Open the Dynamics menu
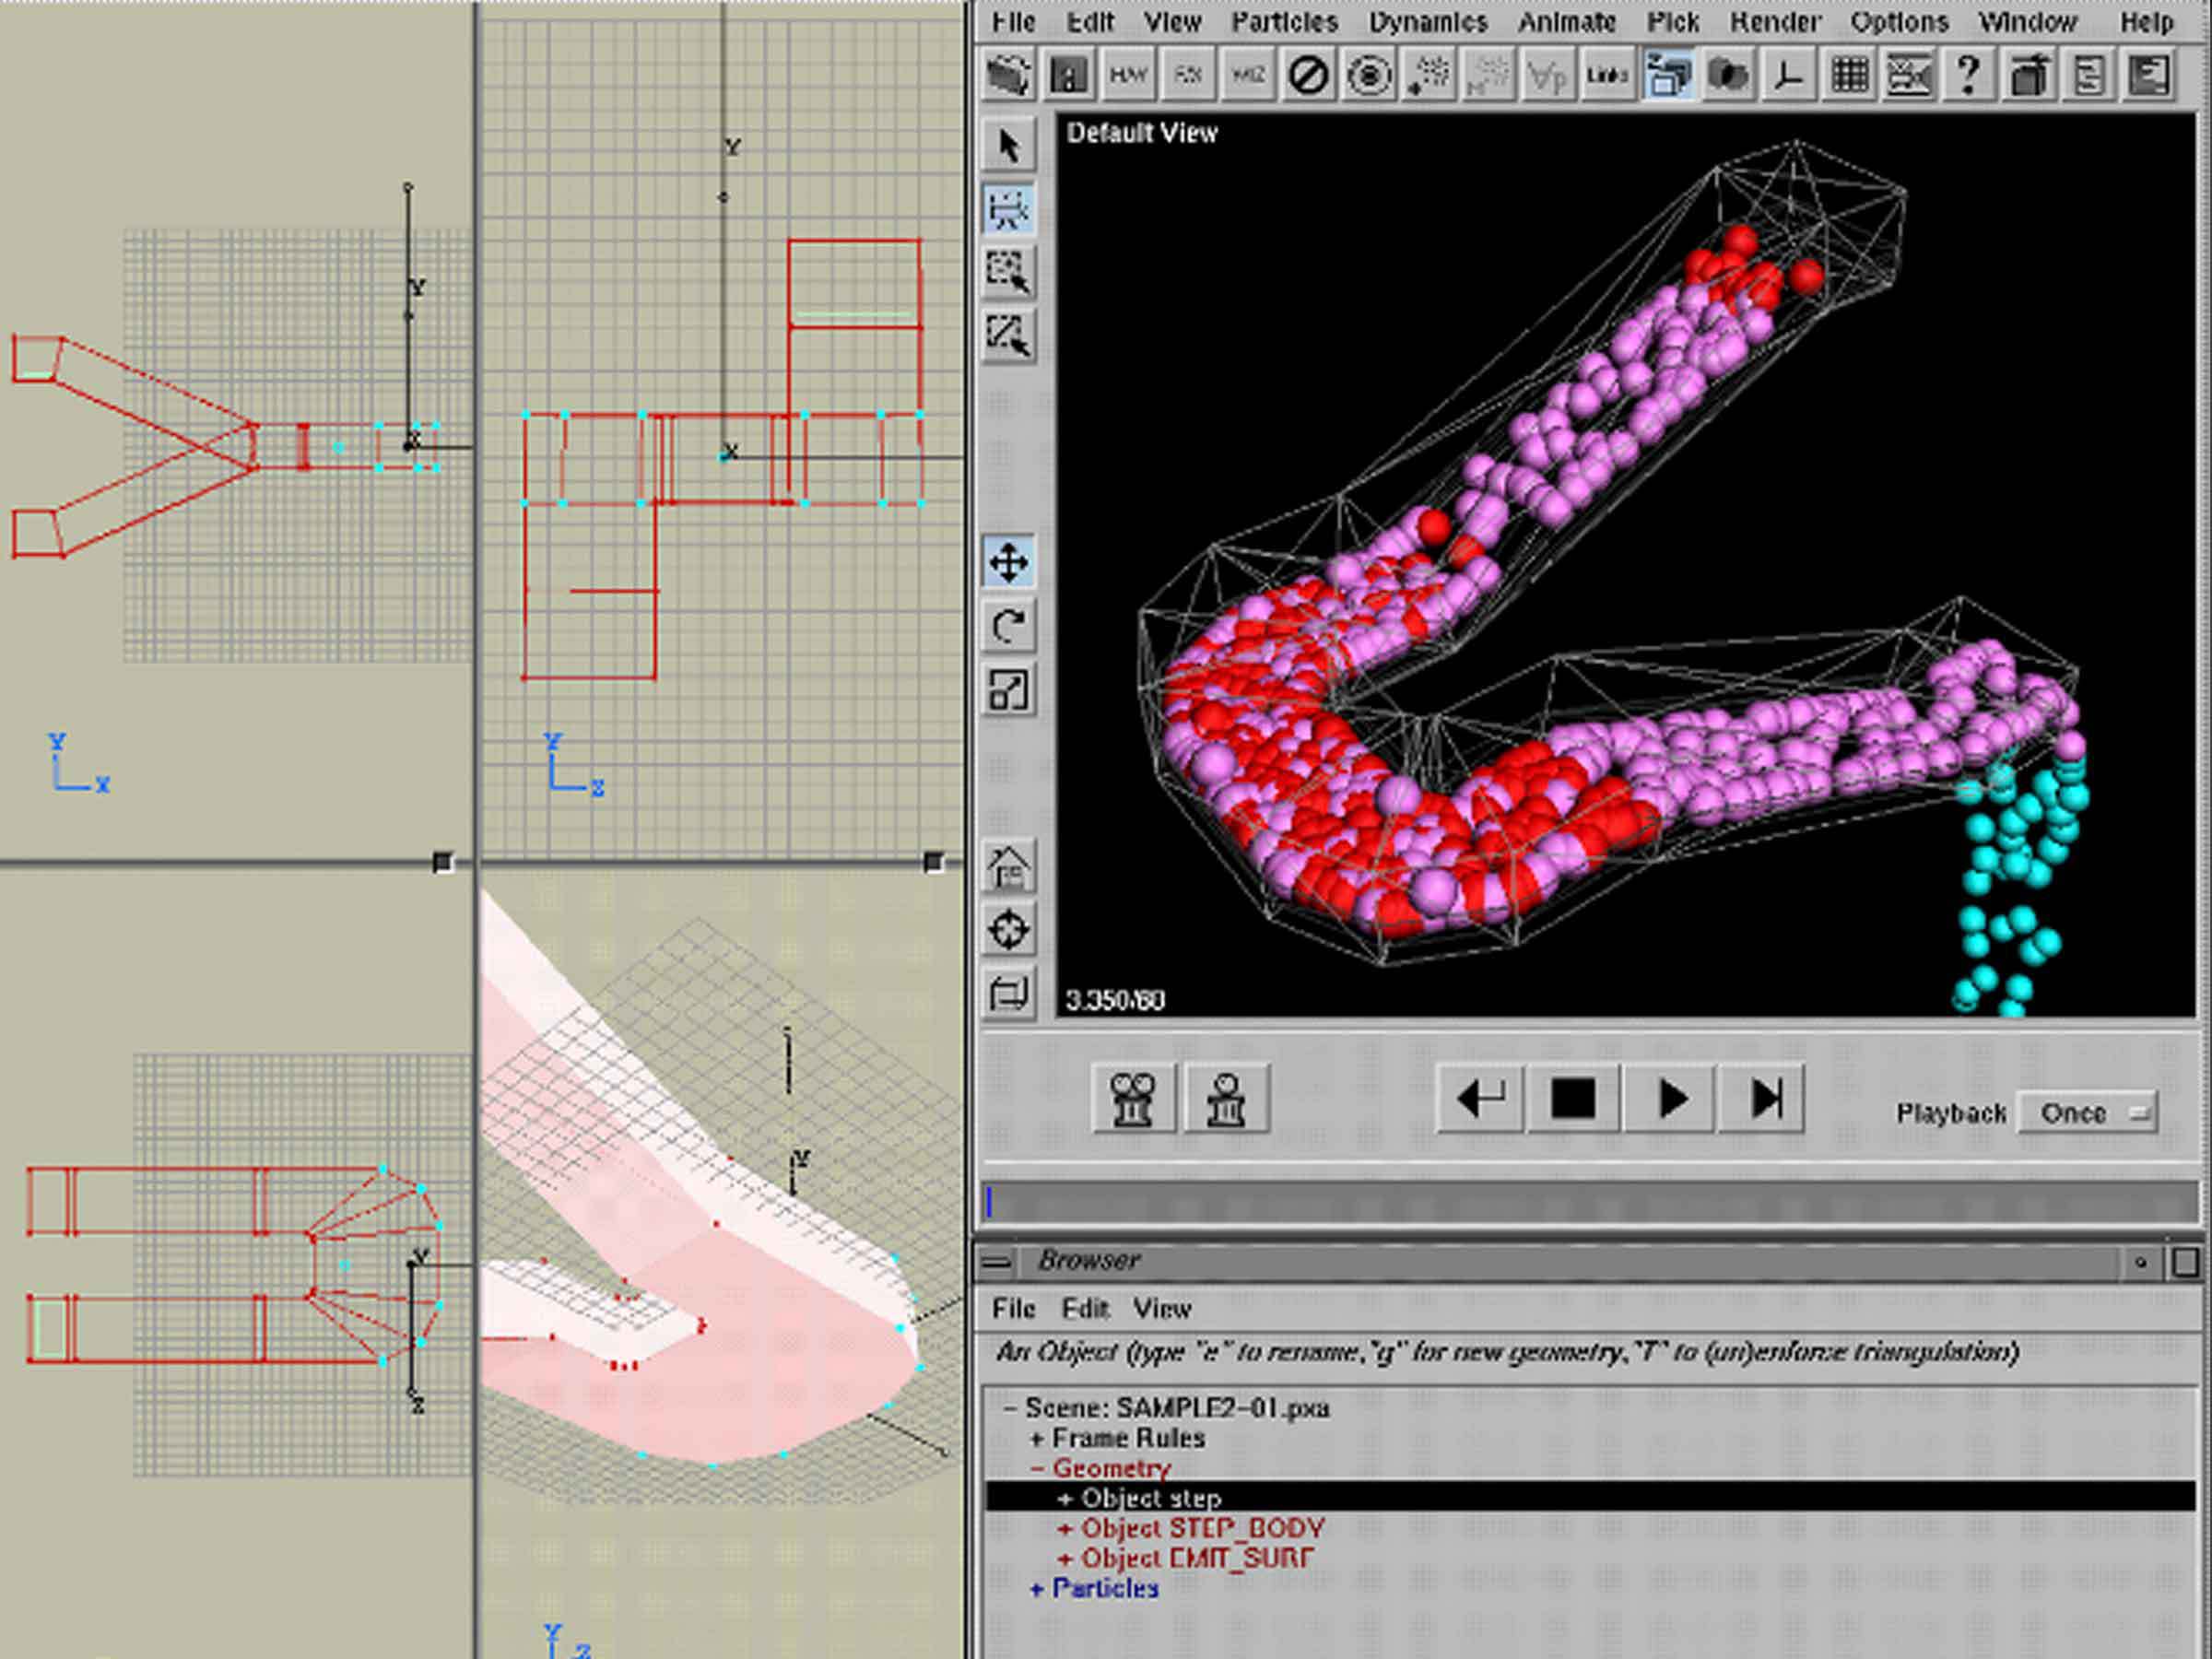2212x1659 pixels. pyautogui.click(x=1427, y=22)
